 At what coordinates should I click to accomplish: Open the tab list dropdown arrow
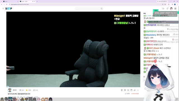coord(1,1)
